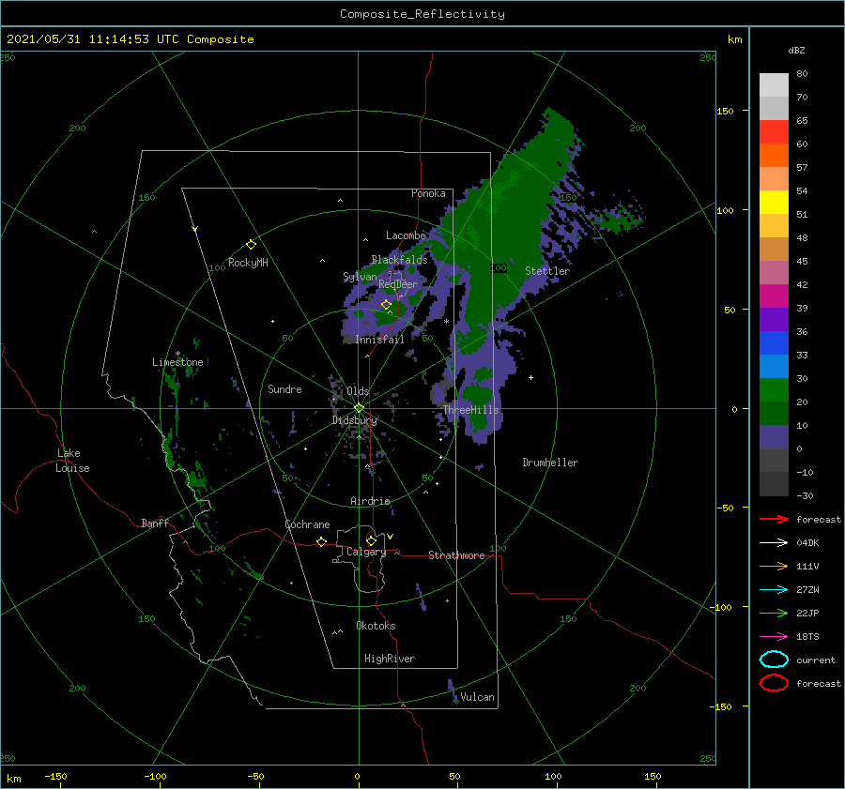
Task: Click the Calgary city label
Action: pos(366,552)
